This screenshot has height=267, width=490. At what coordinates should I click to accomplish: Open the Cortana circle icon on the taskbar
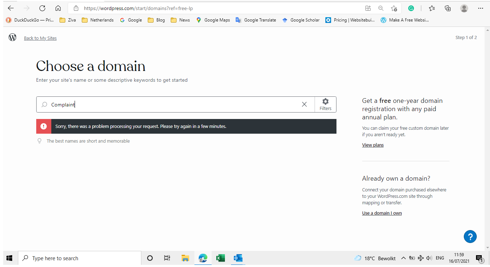click(x=150, y=258)
